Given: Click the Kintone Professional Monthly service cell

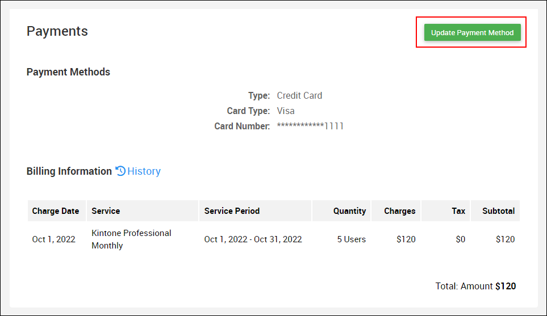Looking at the screenshot, I should tap(131, 239).
